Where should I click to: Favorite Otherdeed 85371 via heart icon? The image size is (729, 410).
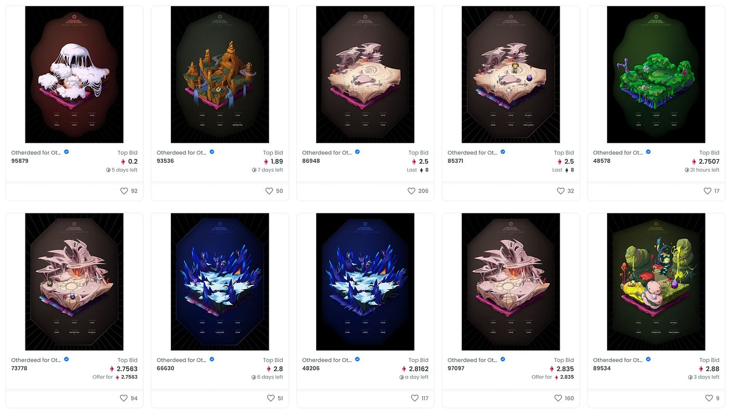pyautogui.click(x=560, y=191)
